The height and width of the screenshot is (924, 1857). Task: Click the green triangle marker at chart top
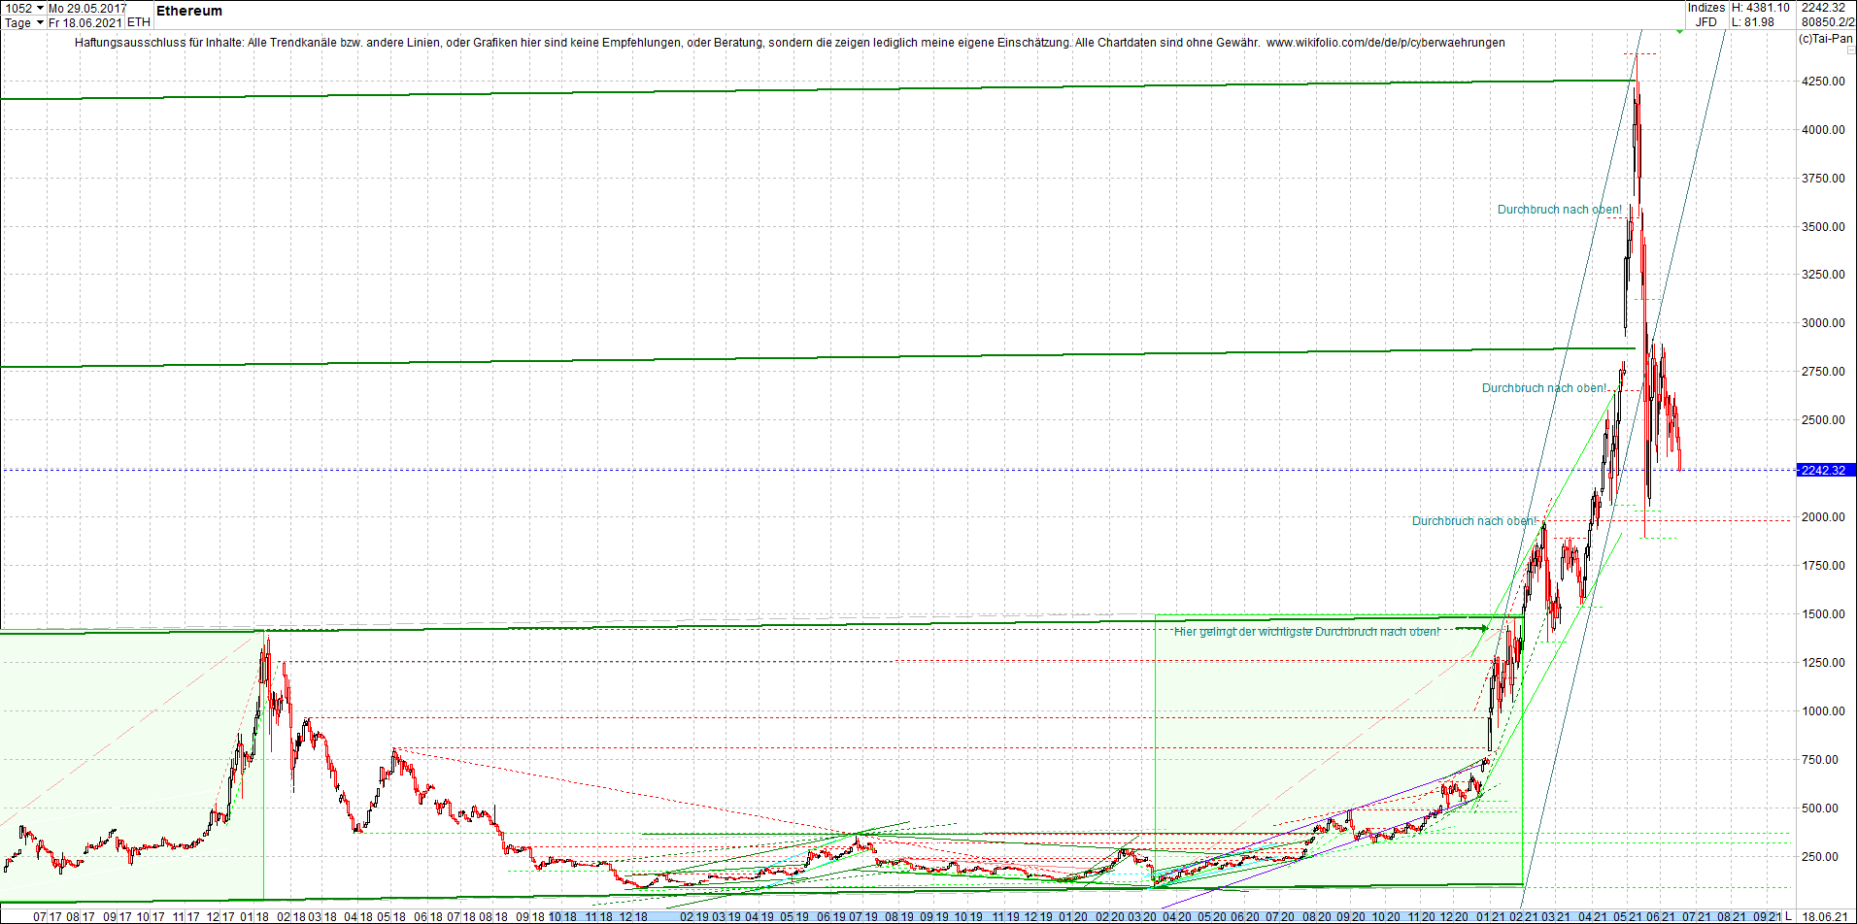point(1680,32)
